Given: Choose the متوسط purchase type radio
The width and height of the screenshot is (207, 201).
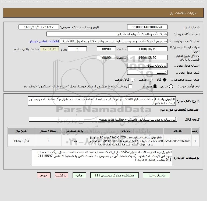Looking at the screenshot, I should coord(155,86).
